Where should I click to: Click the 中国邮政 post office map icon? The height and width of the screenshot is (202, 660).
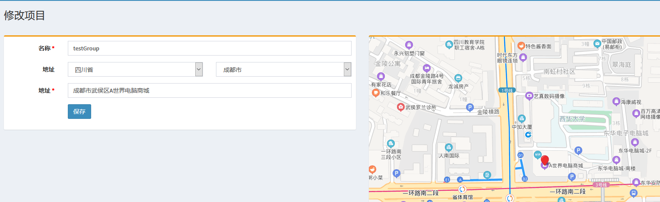pos(597,44)
